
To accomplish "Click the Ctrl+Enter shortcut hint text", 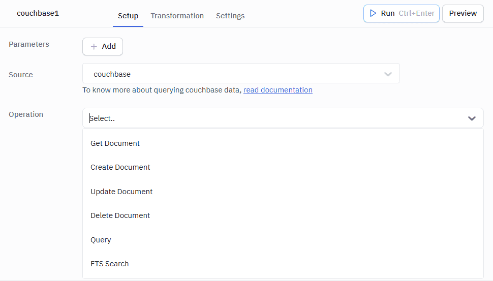I will tap(416, 13).
